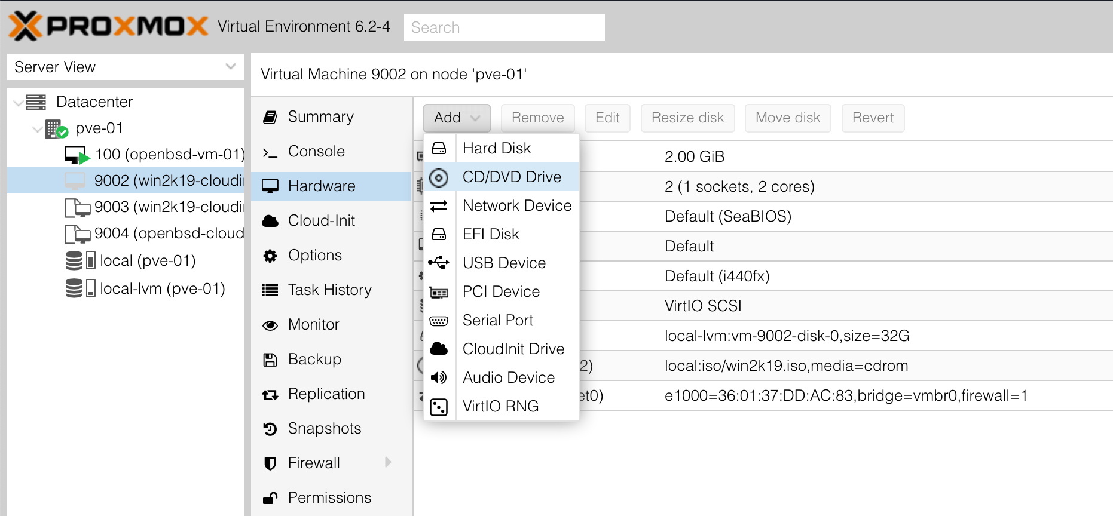Open the Monitor tab

(331, 324)
